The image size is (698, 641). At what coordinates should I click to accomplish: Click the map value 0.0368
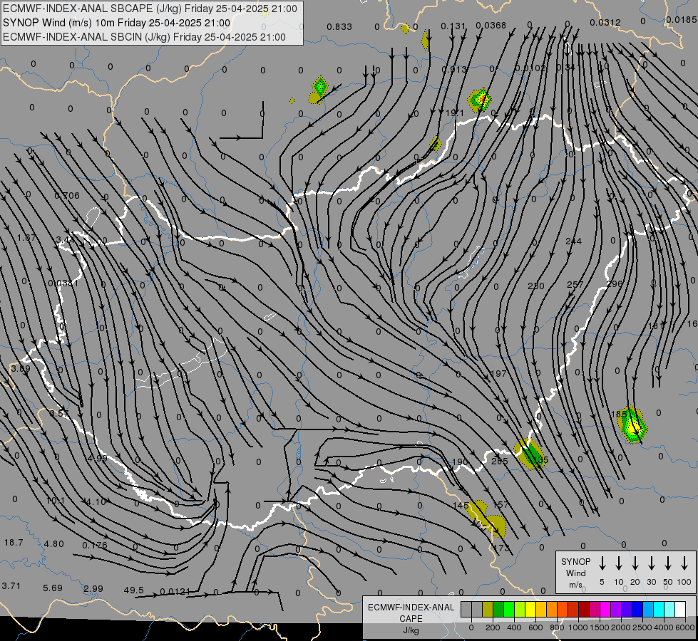coord(491,26)
